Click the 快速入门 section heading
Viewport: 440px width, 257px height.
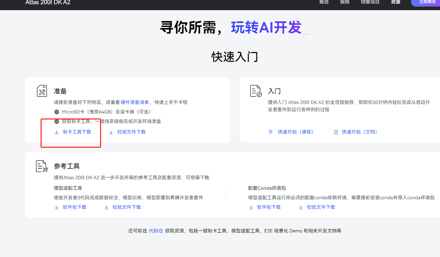(235, 57)
